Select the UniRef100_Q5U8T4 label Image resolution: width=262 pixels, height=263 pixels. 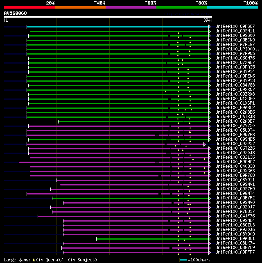[235, 130]
